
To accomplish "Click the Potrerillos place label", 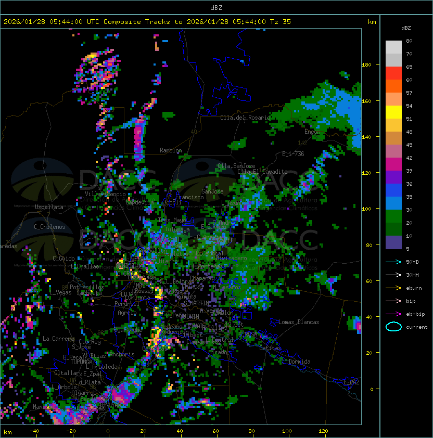I will click(87, 287).
